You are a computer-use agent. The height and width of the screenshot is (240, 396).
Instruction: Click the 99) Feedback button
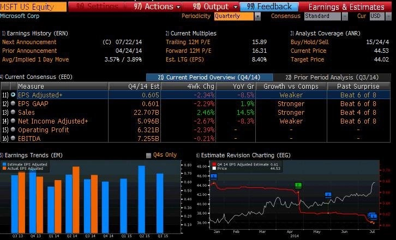[x=269, y=7]
